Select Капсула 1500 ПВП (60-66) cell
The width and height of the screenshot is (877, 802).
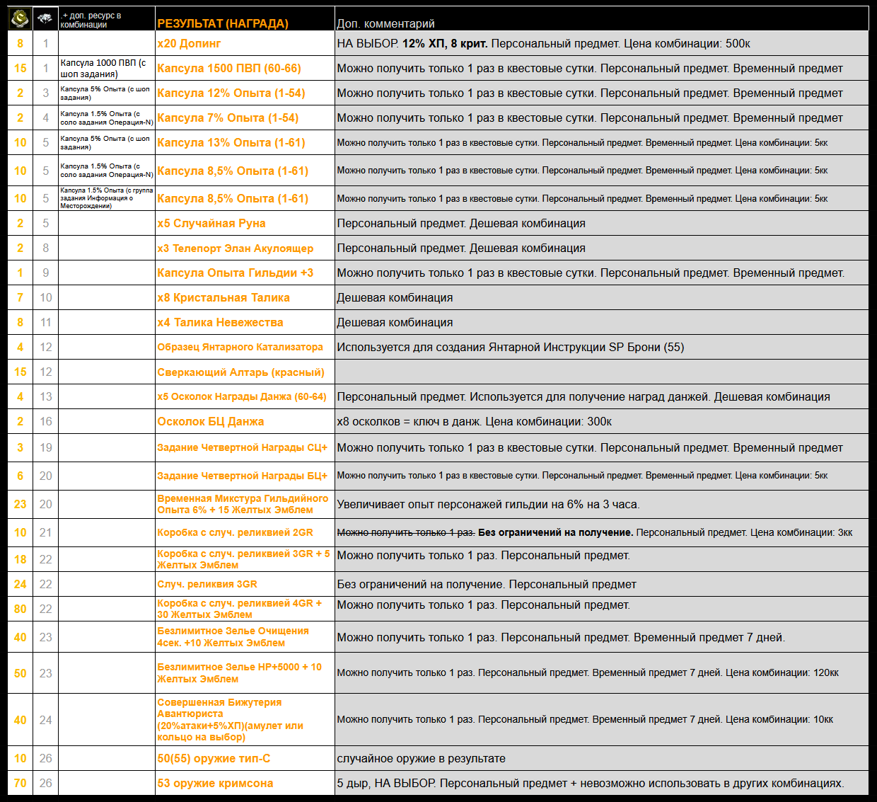point(229,68)
